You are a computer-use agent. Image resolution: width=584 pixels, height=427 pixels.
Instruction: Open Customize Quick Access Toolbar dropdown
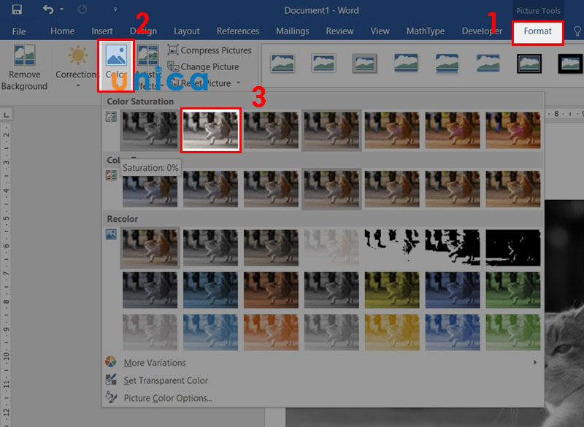pyautogui.click(x=115, y=9)
